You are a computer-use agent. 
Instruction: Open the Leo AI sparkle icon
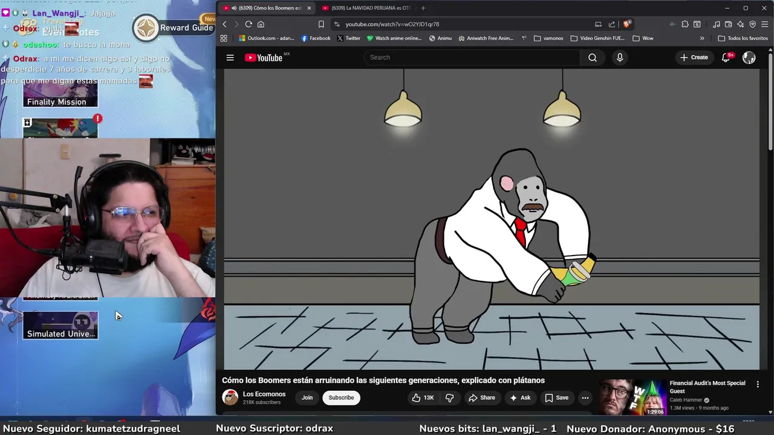pos(741,24)
